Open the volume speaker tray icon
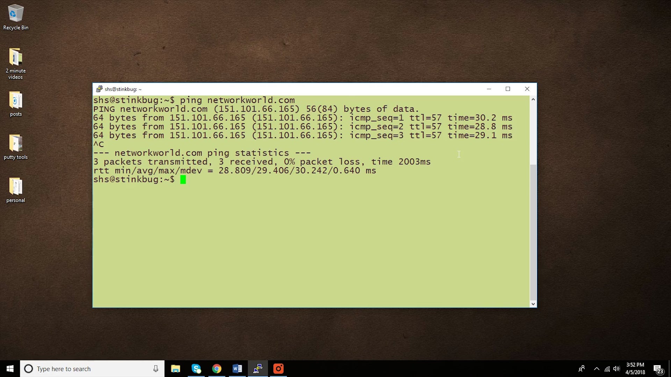This screenshot has height=377, width=671. coord(616,369)
